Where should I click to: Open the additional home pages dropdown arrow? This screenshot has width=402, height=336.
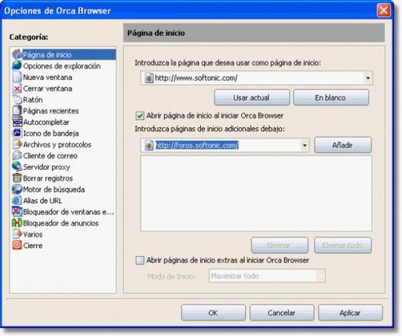click(304, 146)
